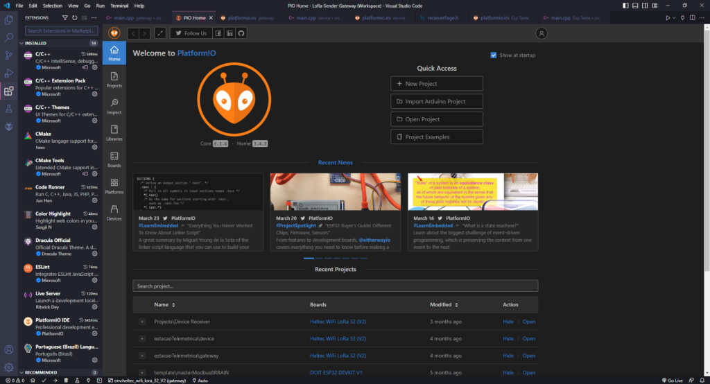Viewport: 710px width, 384px height.
Task: Click the PIO expand view icon
Action: point(160,33)
